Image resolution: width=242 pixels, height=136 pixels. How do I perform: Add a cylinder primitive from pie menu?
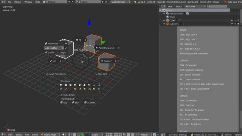(80, 85)
